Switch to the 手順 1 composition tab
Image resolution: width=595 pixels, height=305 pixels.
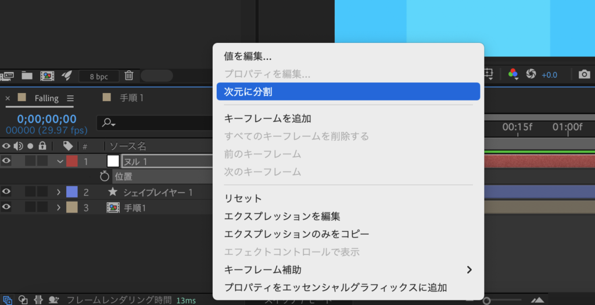tap(131, 98)
